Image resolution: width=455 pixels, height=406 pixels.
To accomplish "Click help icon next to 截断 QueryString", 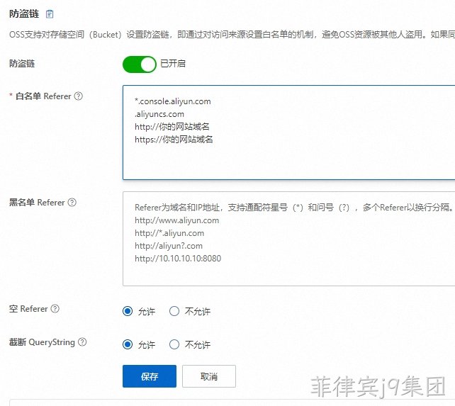I will [82, 342].
